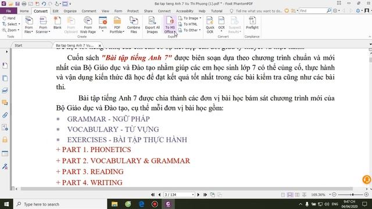
Task: Go to the previous page
Action: tap(159, 195)
